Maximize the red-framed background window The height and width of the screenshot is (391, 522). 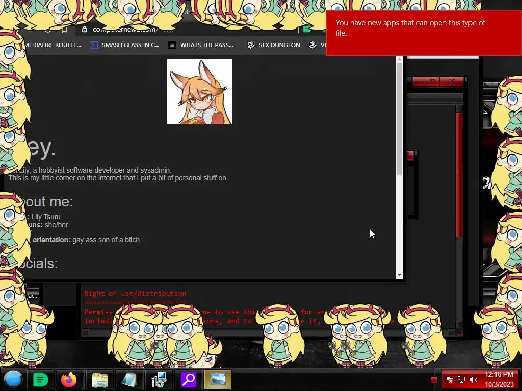coord(432,81)
